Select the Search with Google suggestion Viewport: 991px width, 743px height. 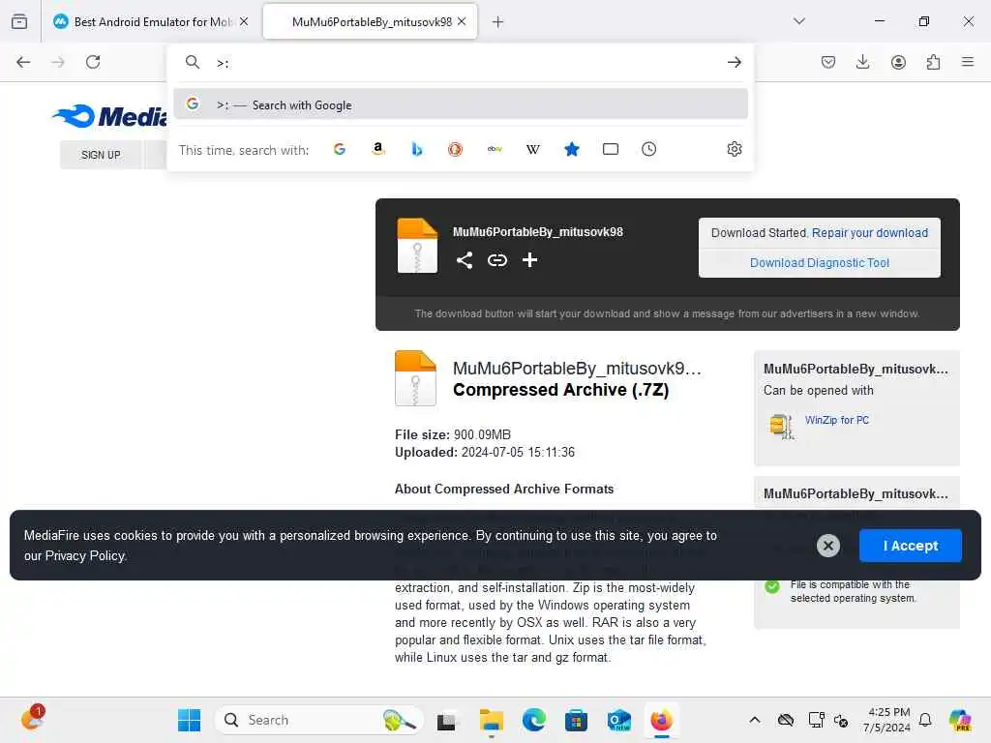click(461, 104)
